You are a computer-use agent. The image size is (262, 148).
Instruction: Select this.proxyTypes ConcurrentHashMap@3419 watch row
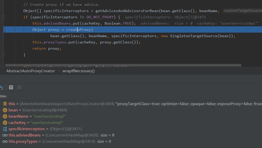pyautogui.click(x=131, y=141)
